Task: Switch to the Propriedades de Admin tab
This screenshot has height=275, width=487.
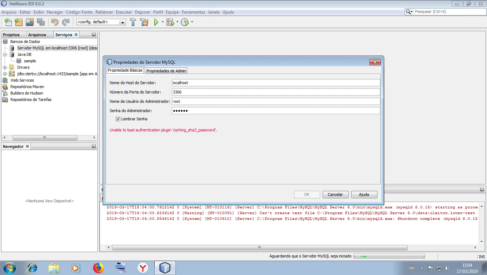Action: tap(166, 71)
